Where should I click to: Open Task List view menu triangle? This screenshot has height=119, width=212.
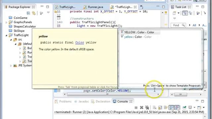coord(175,19)
